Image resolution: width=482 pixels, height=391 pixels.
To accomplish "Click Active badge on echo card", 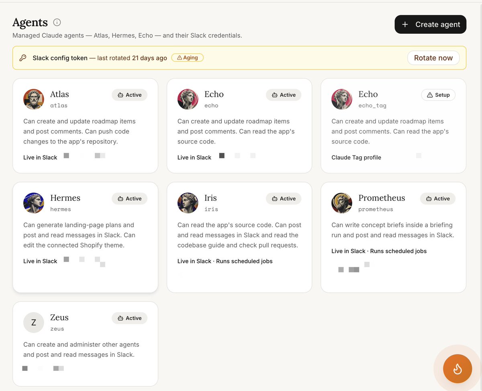I will 284,95.
